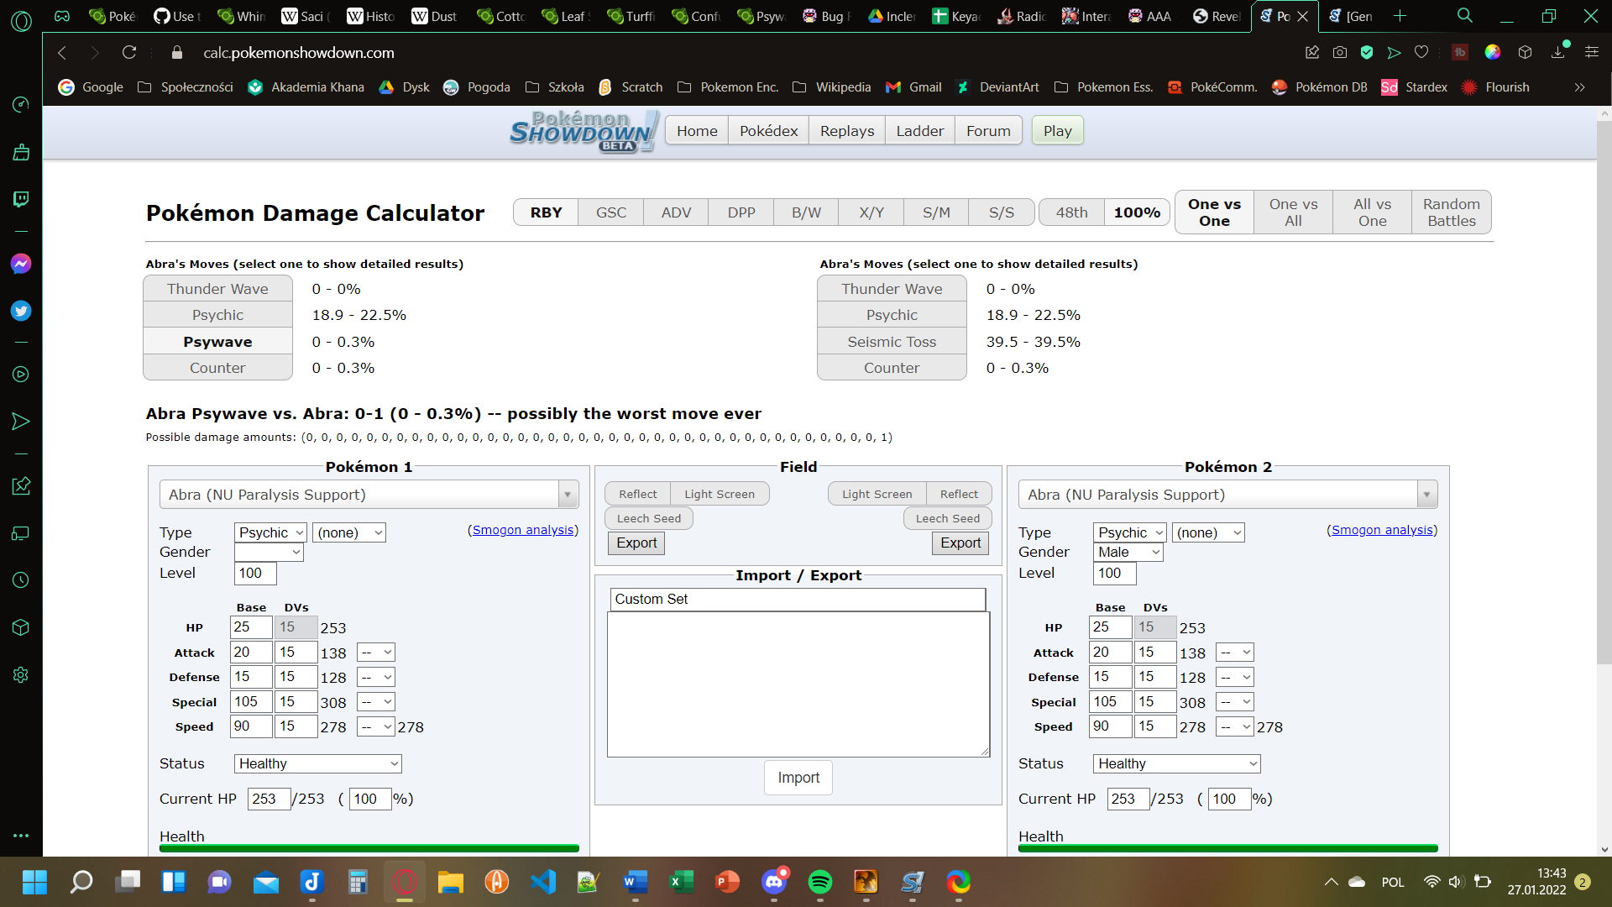
Task: Click the Custom Set name field
Action: coord(798,599)
